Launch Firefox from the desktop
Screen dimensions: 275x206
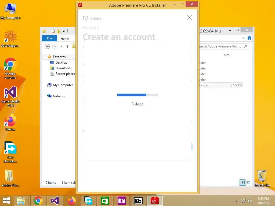click(10, 122)
